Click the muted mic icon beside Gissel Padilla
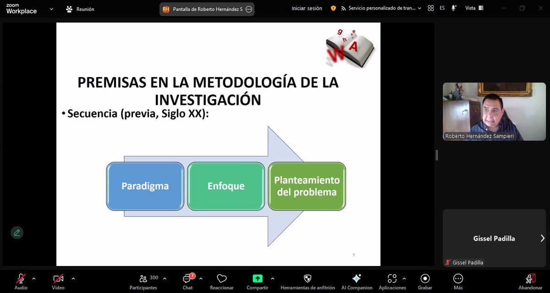Viewport: 550px width, 293px height. (448, 262)
